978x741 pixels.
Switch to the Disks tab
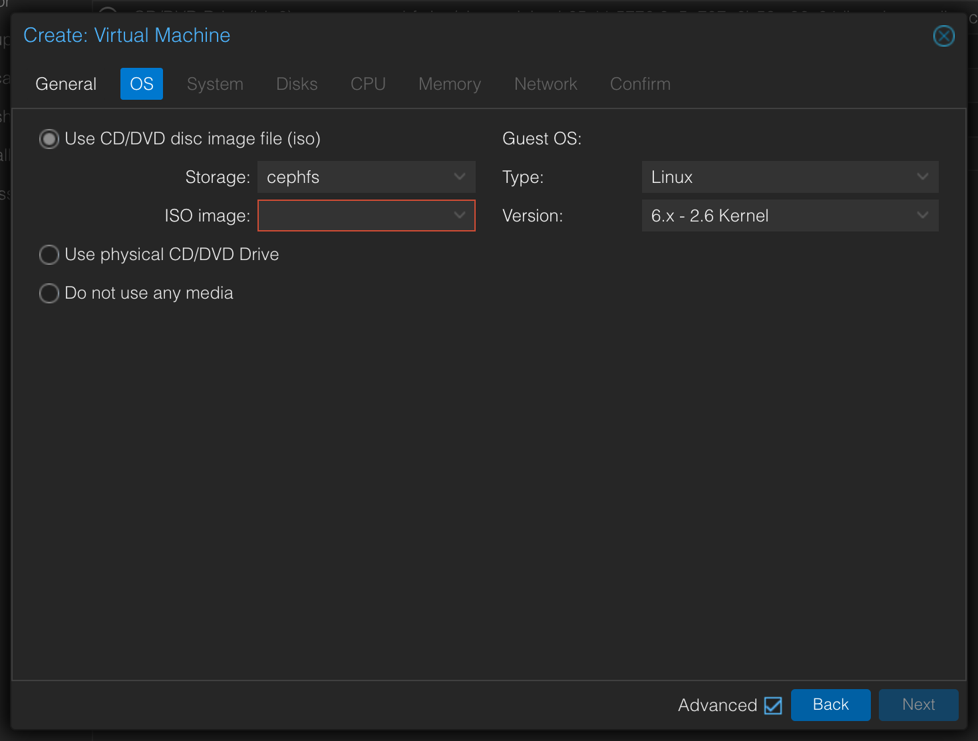click(x=296, y=84)
